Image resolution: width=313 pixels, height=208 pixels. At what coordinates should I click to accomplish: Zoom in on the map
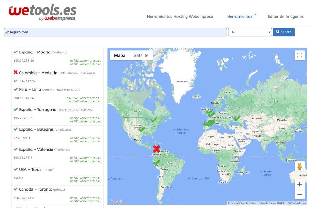tap(299, 184)
